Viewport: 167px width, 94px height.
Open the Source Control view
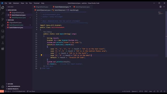coord(3,19)
